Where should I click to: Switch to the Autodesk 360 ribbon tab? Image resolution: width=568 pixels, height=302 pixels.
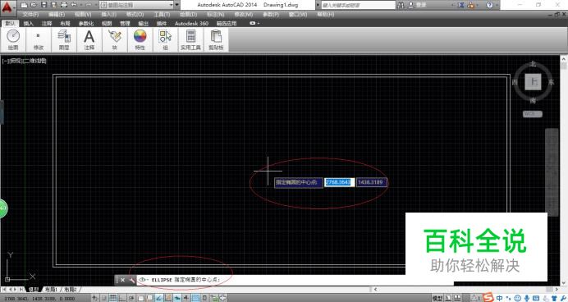pyautogui.click(x=191, y=23)
